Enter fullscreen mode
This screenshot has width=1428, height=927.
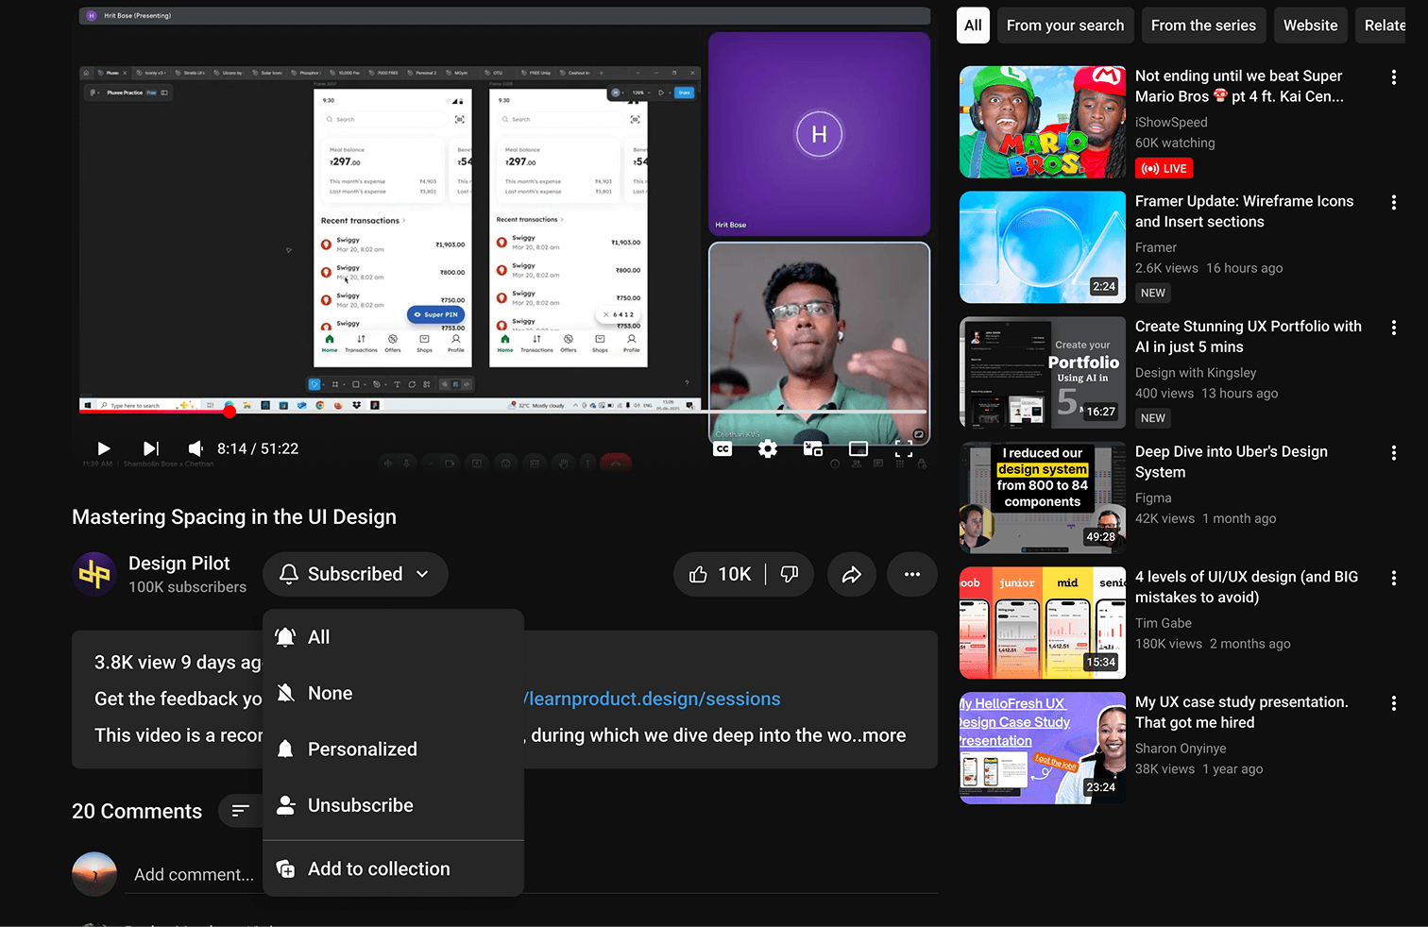click(904, 449)
